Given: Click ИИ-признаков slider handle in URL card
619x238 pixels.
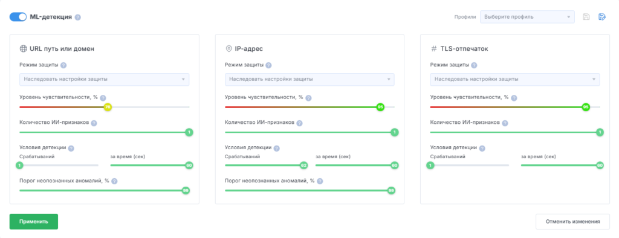Looking at the screenshot, I should [x=189, y=132].
